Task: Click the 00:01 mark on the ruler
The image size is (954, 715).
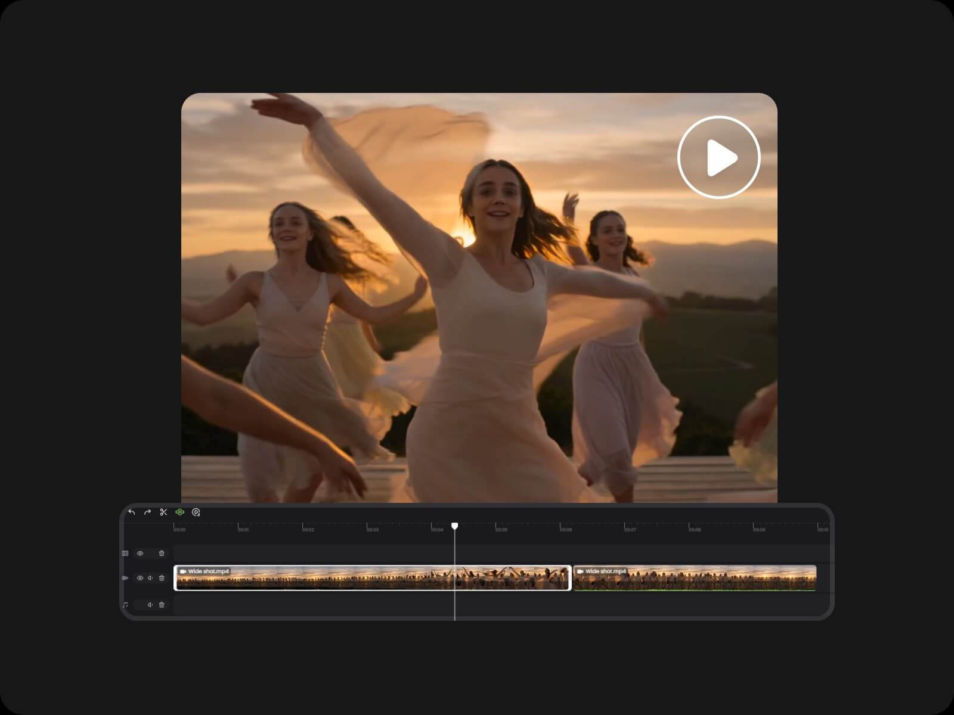Action: pos(243,529)
